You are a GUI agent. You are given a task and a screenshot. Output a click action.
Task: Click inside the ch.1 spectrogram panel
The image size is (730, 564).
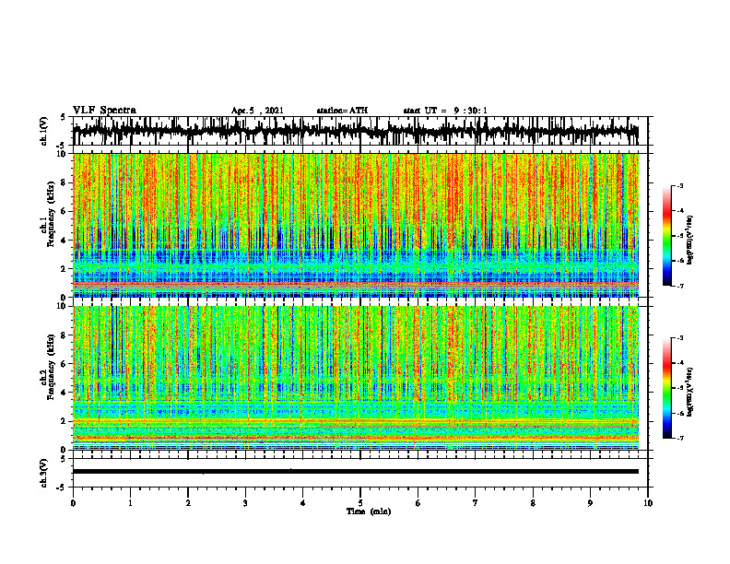click(x=356, y=225)
